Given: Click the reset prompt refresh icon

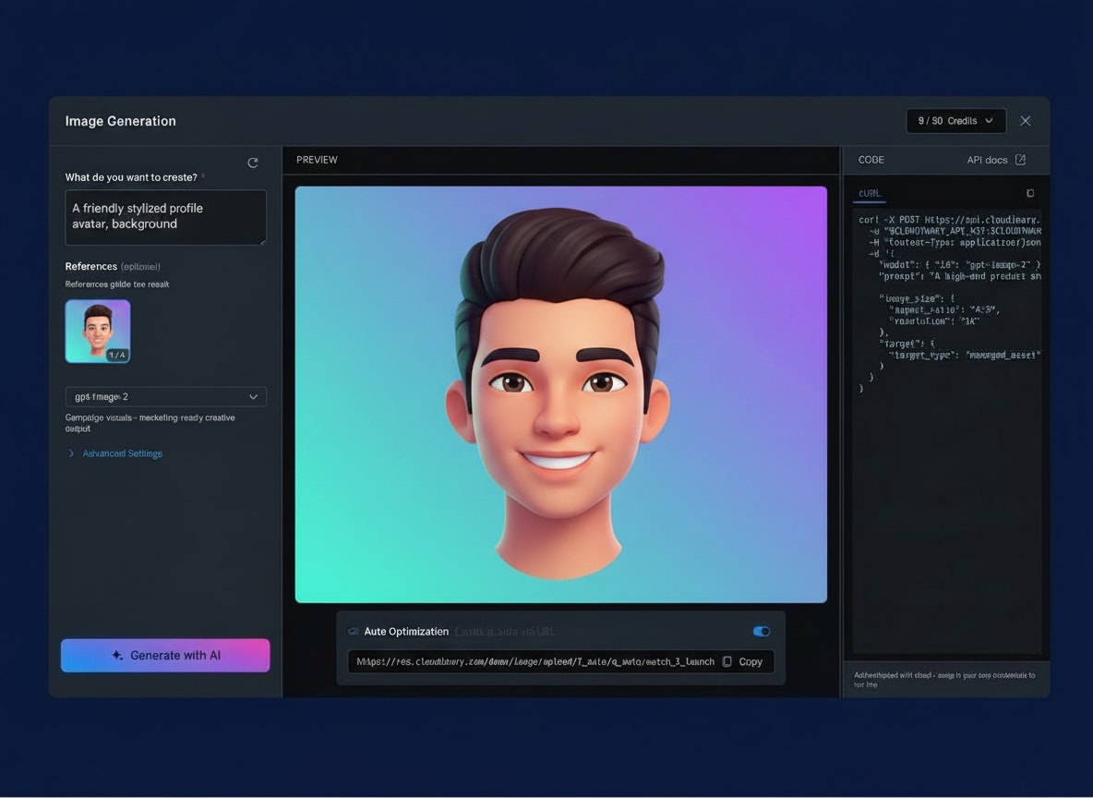Looking at the screenshot, I should 253,163.
